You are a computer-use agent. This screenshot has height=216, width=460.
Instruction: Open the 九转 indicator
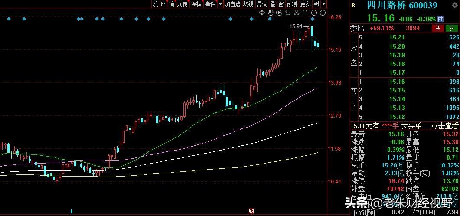182,4
